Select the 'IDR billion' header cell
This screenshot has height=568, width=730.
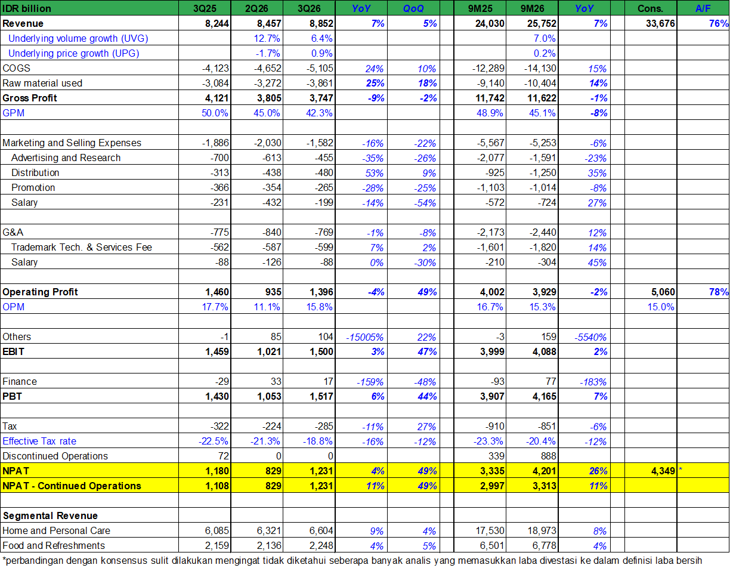89,8
